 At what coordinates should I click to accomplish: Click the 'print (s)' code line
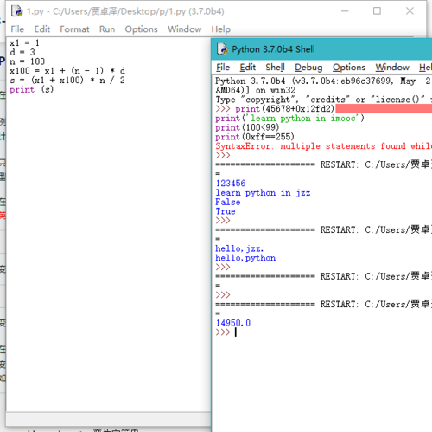pos(32,89)
